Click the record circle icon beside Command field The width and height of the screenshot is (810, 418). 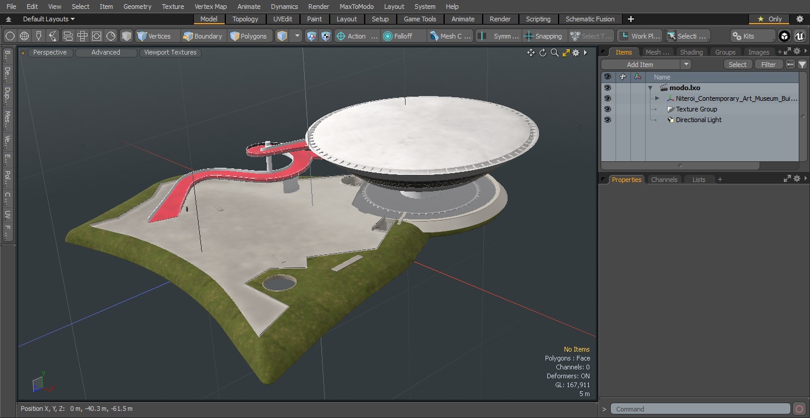pos(799,409)
